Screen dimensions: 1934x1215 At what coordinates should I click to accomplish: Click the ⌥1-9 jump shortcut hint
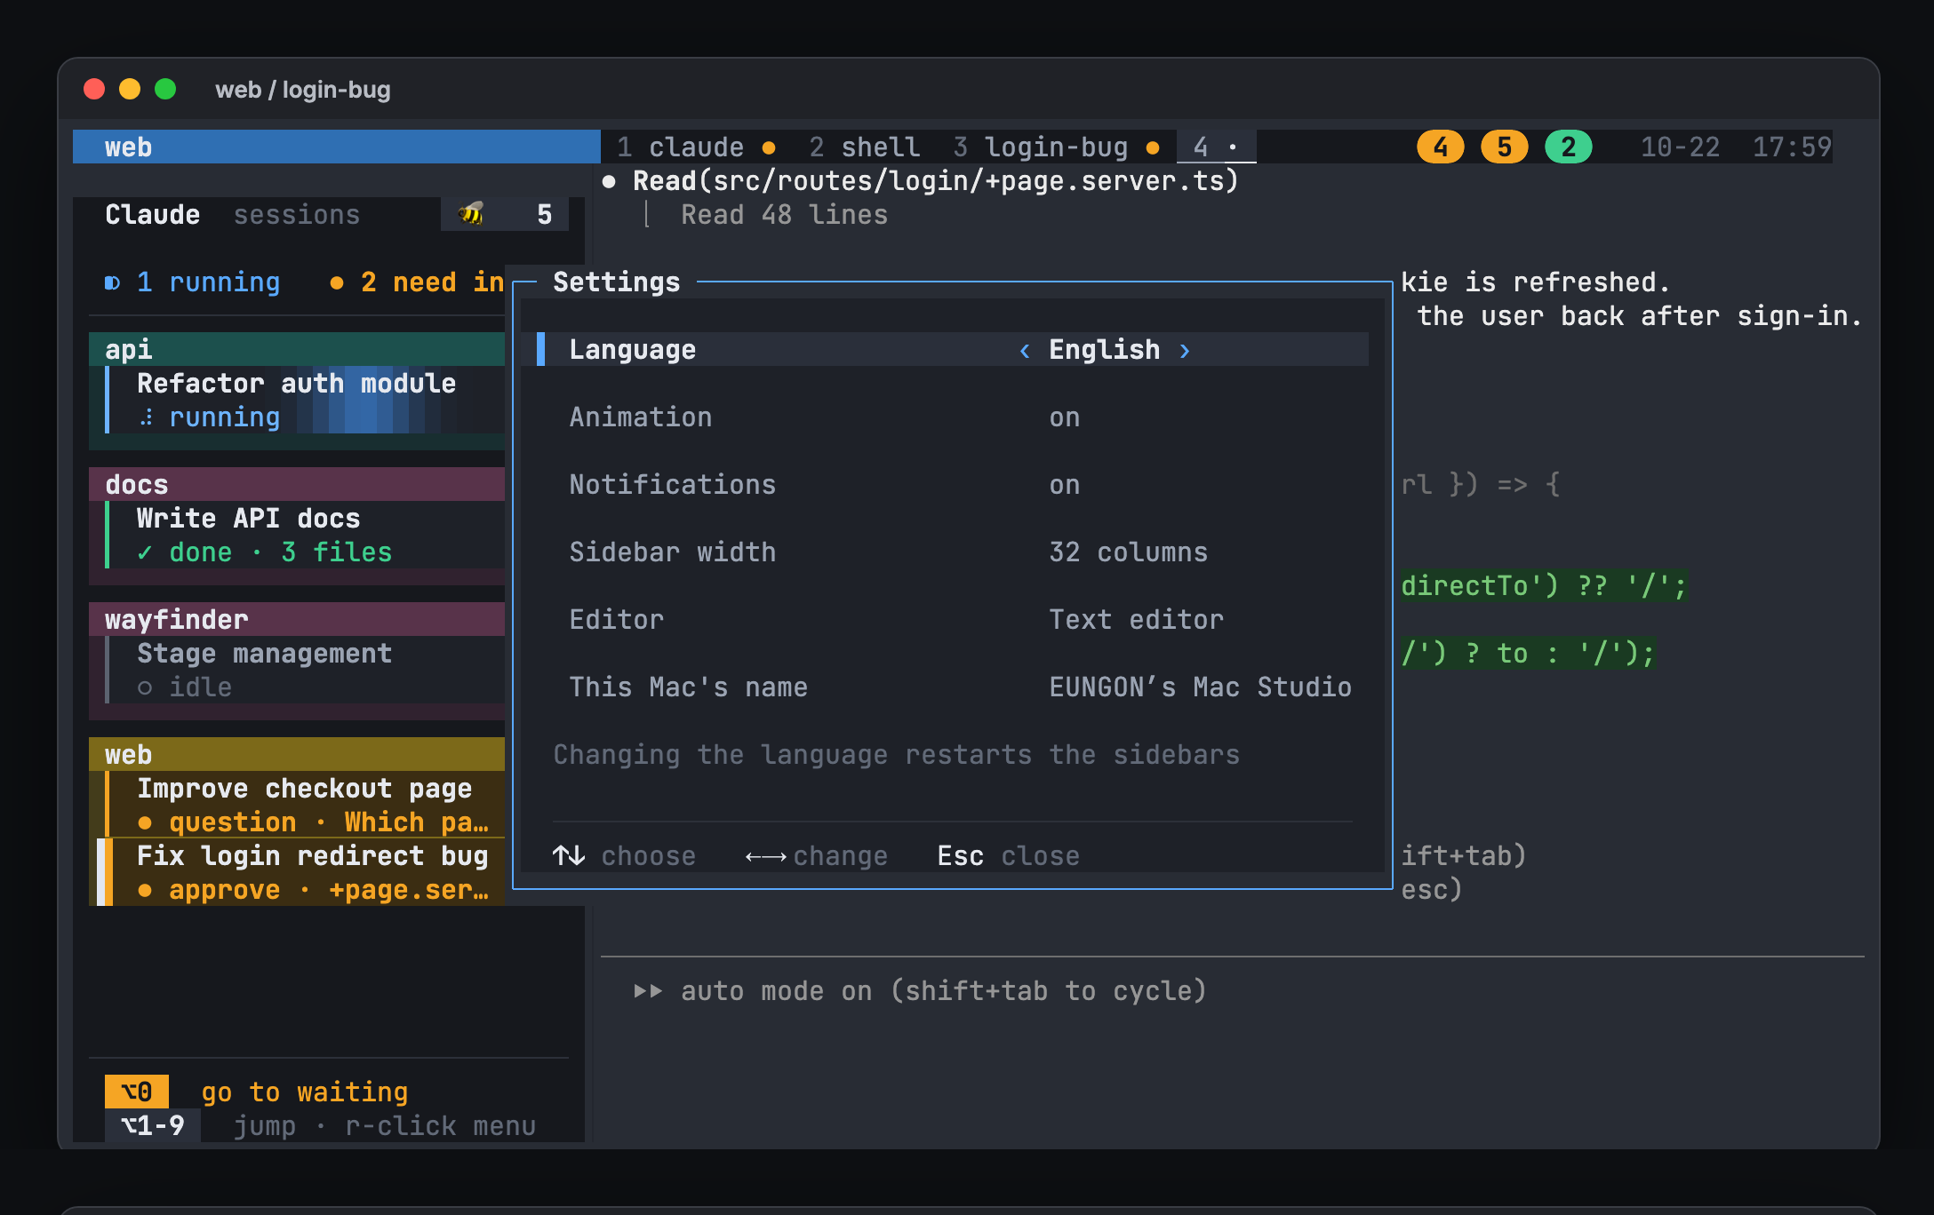coord(321,1125)
